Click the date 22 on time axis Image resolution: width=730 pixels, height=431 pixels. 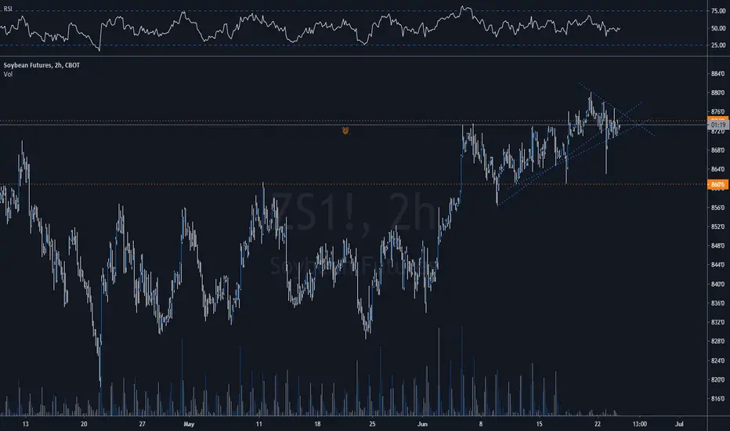[x=598, y=424]
